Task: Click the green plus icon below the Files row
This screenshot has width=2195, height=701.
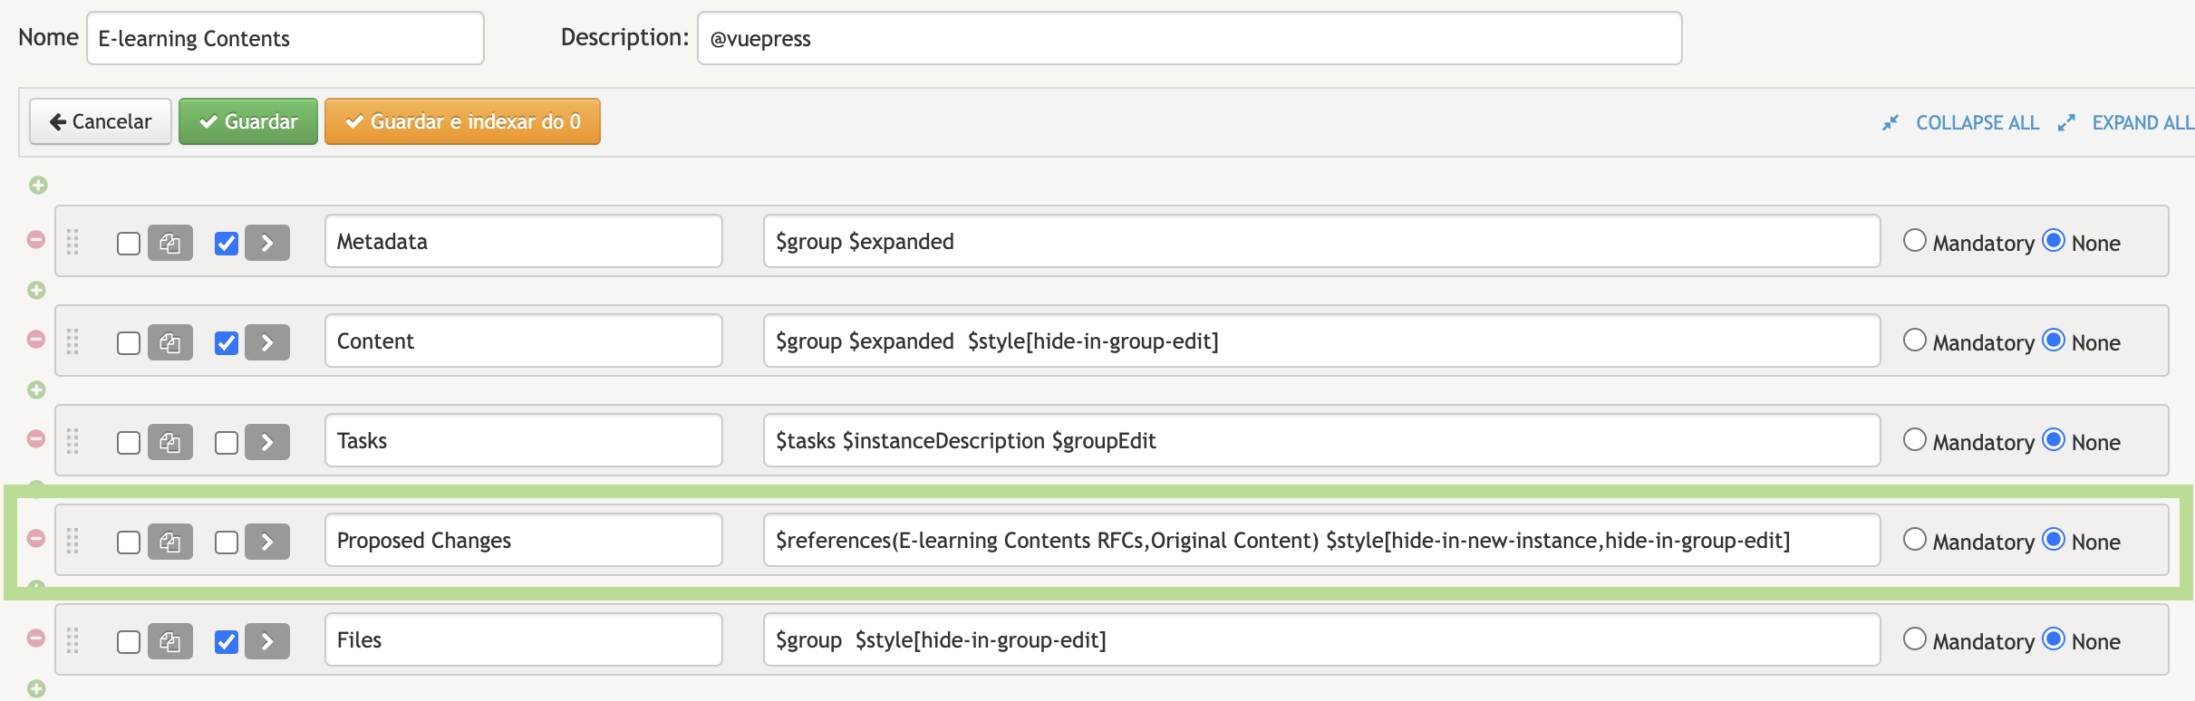Action: point(36,688)
